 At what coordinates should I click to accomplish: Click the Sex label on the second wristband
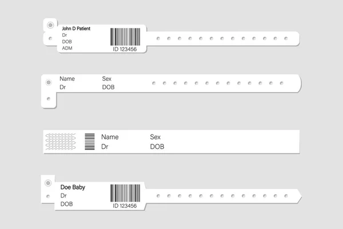coord(107,78)
